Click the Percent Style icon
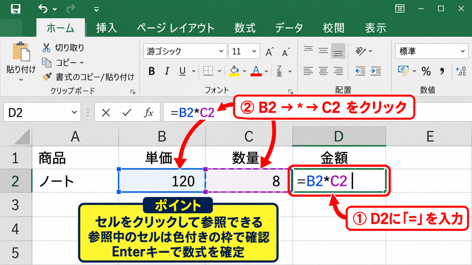The image size is (472, 265). 426,71
